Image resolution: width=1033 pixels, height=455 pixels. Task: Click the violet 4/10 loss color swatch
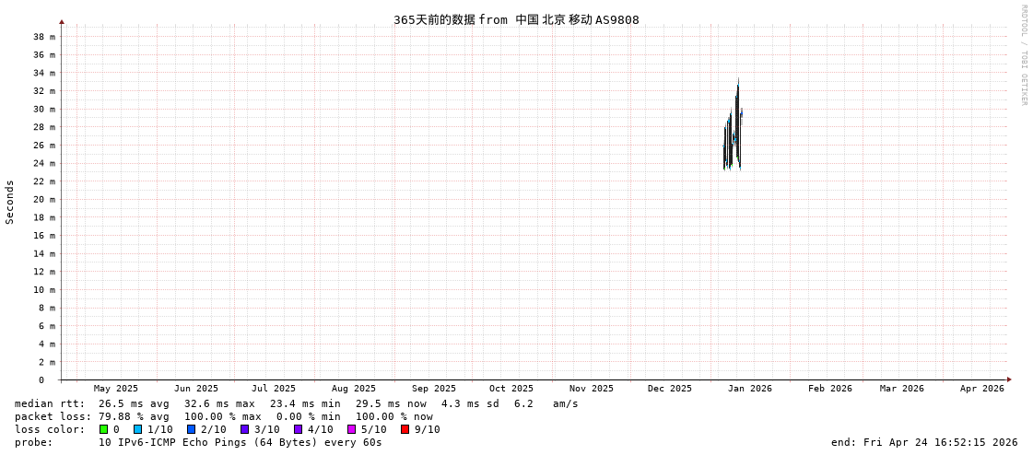coord(298,429)
